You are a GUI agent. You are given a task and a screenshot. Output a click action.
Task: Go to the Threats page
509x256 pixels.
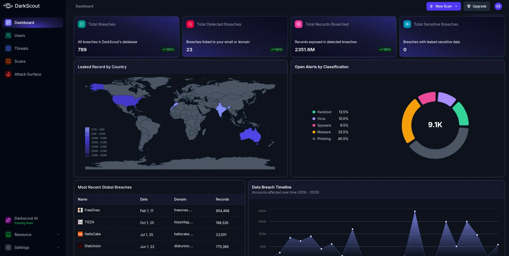point(21,48)
